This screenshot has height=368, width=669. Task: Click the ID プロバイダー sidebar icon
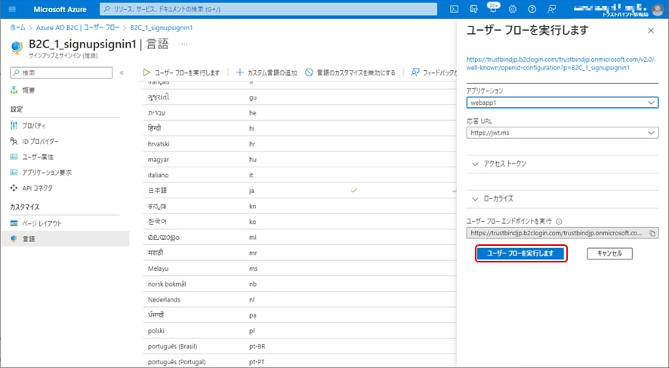coord(14,141)
